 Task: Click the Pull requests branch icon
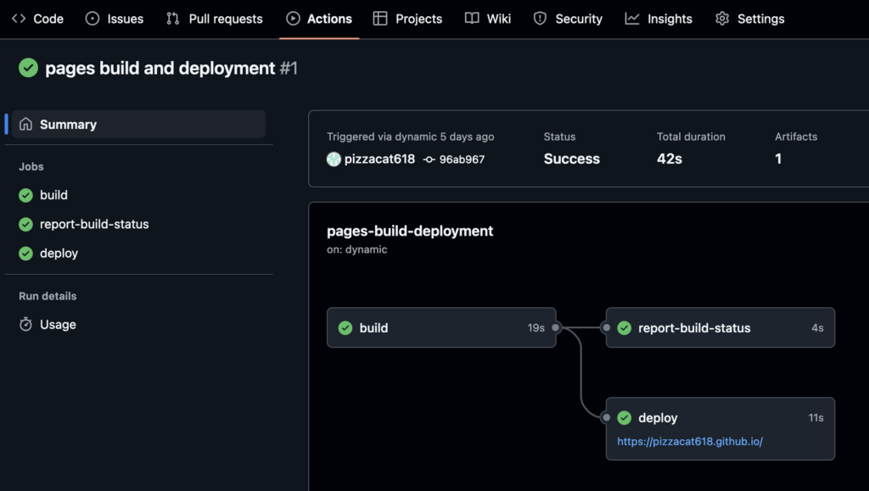(173, 19)
